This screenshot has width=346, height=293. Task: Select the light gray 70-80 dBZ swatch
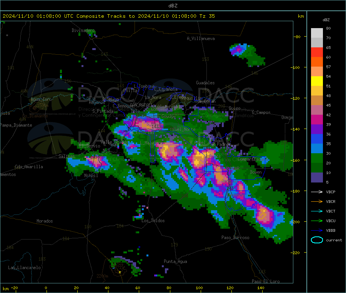point(317,33)
